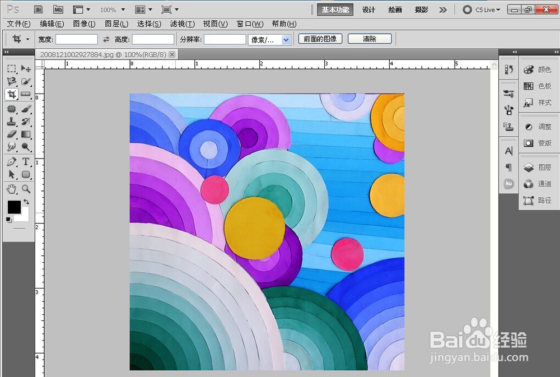This screenshot has height=377, width=560.
Task: Click the 高度 height input field
Action: 153,39
